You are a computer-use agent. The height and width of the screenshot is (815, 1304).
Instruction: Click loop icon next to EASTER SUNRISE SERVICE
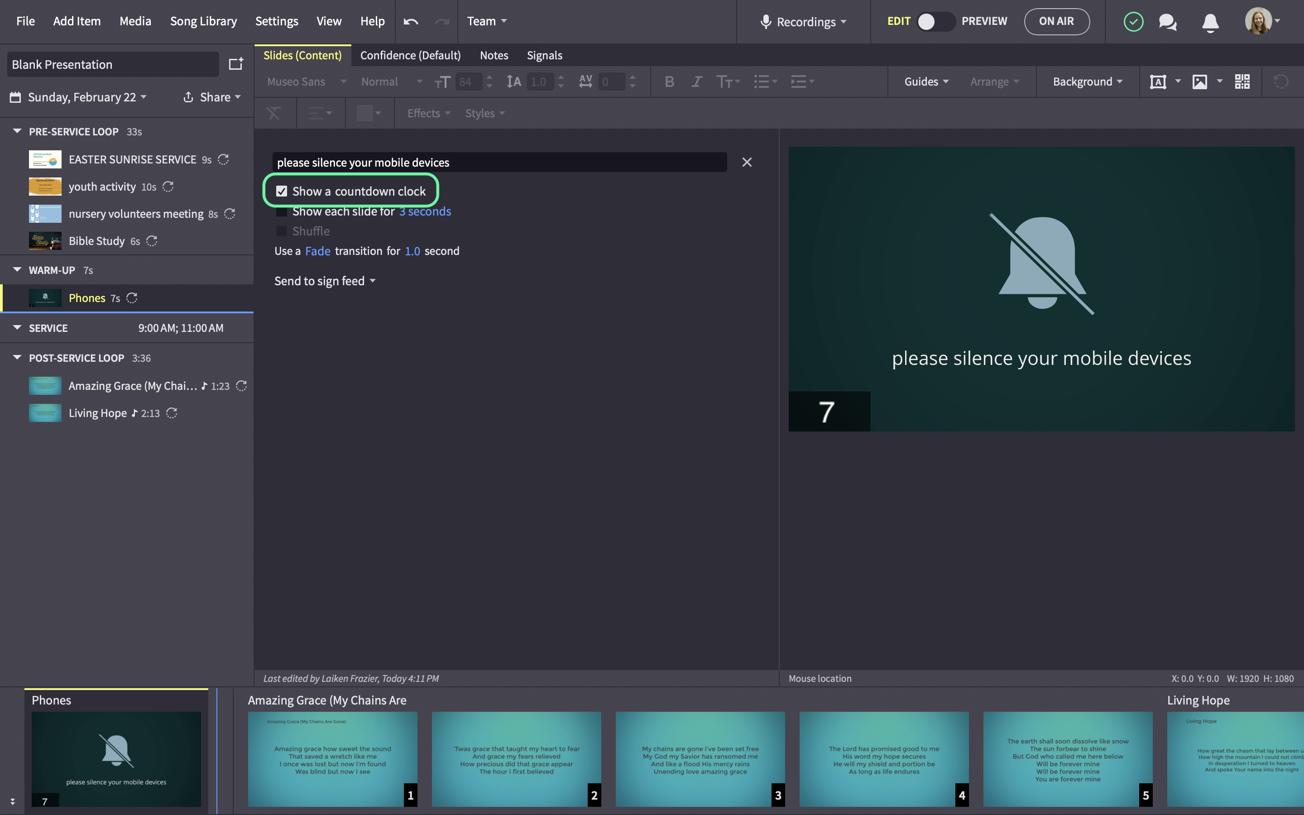[223, 159]
